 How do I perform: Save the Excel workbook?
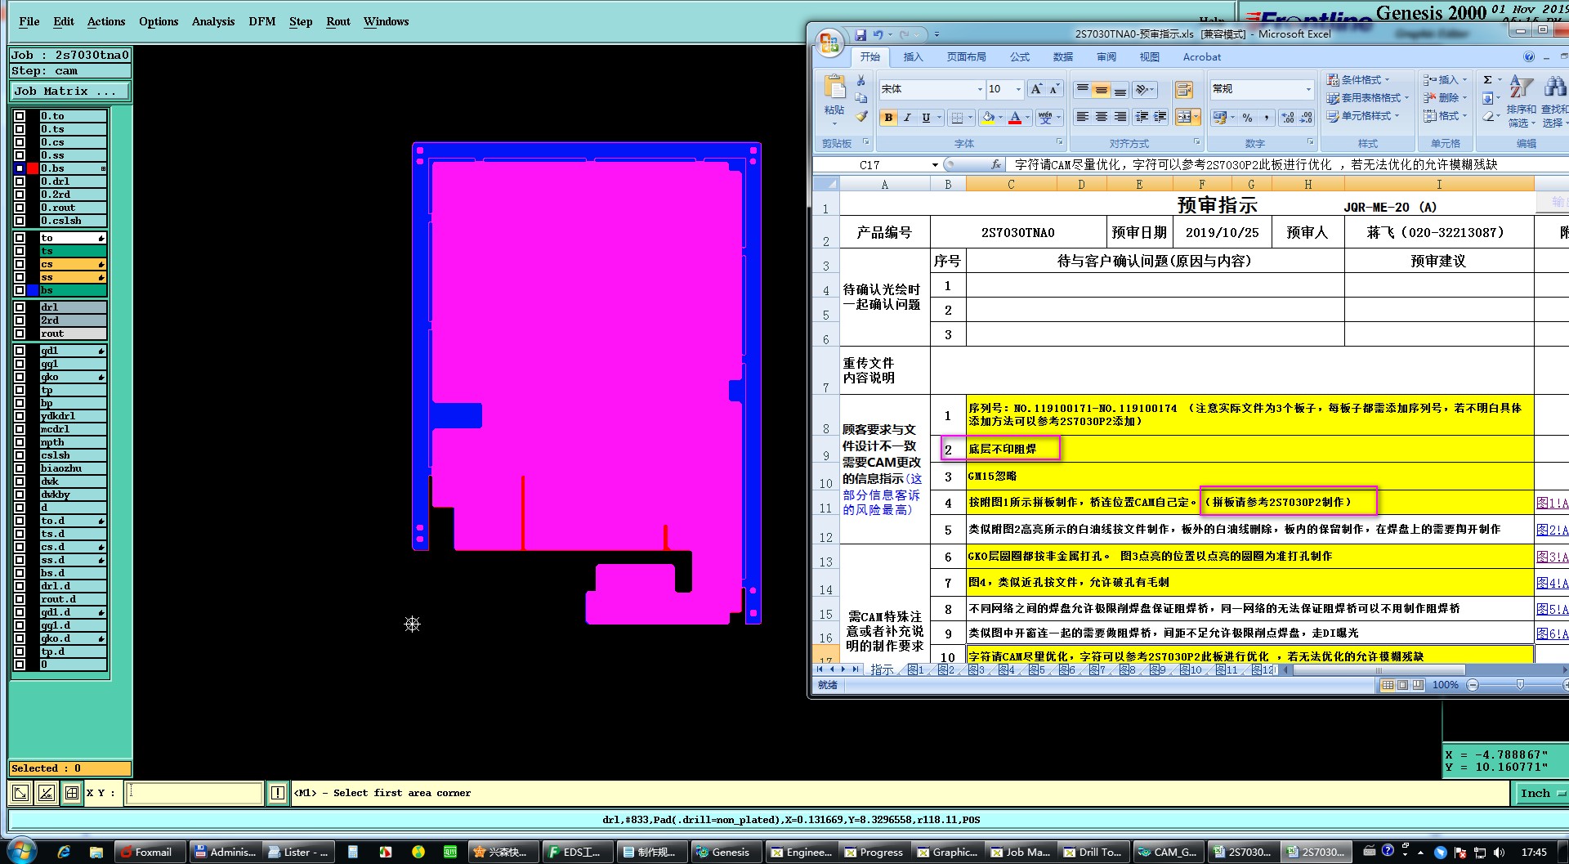tap(860, 34)
